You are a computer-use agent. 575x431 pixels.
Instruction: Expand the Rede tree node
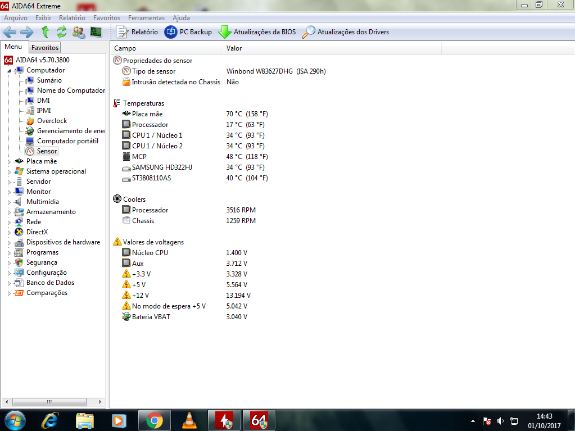pos(9,223)
